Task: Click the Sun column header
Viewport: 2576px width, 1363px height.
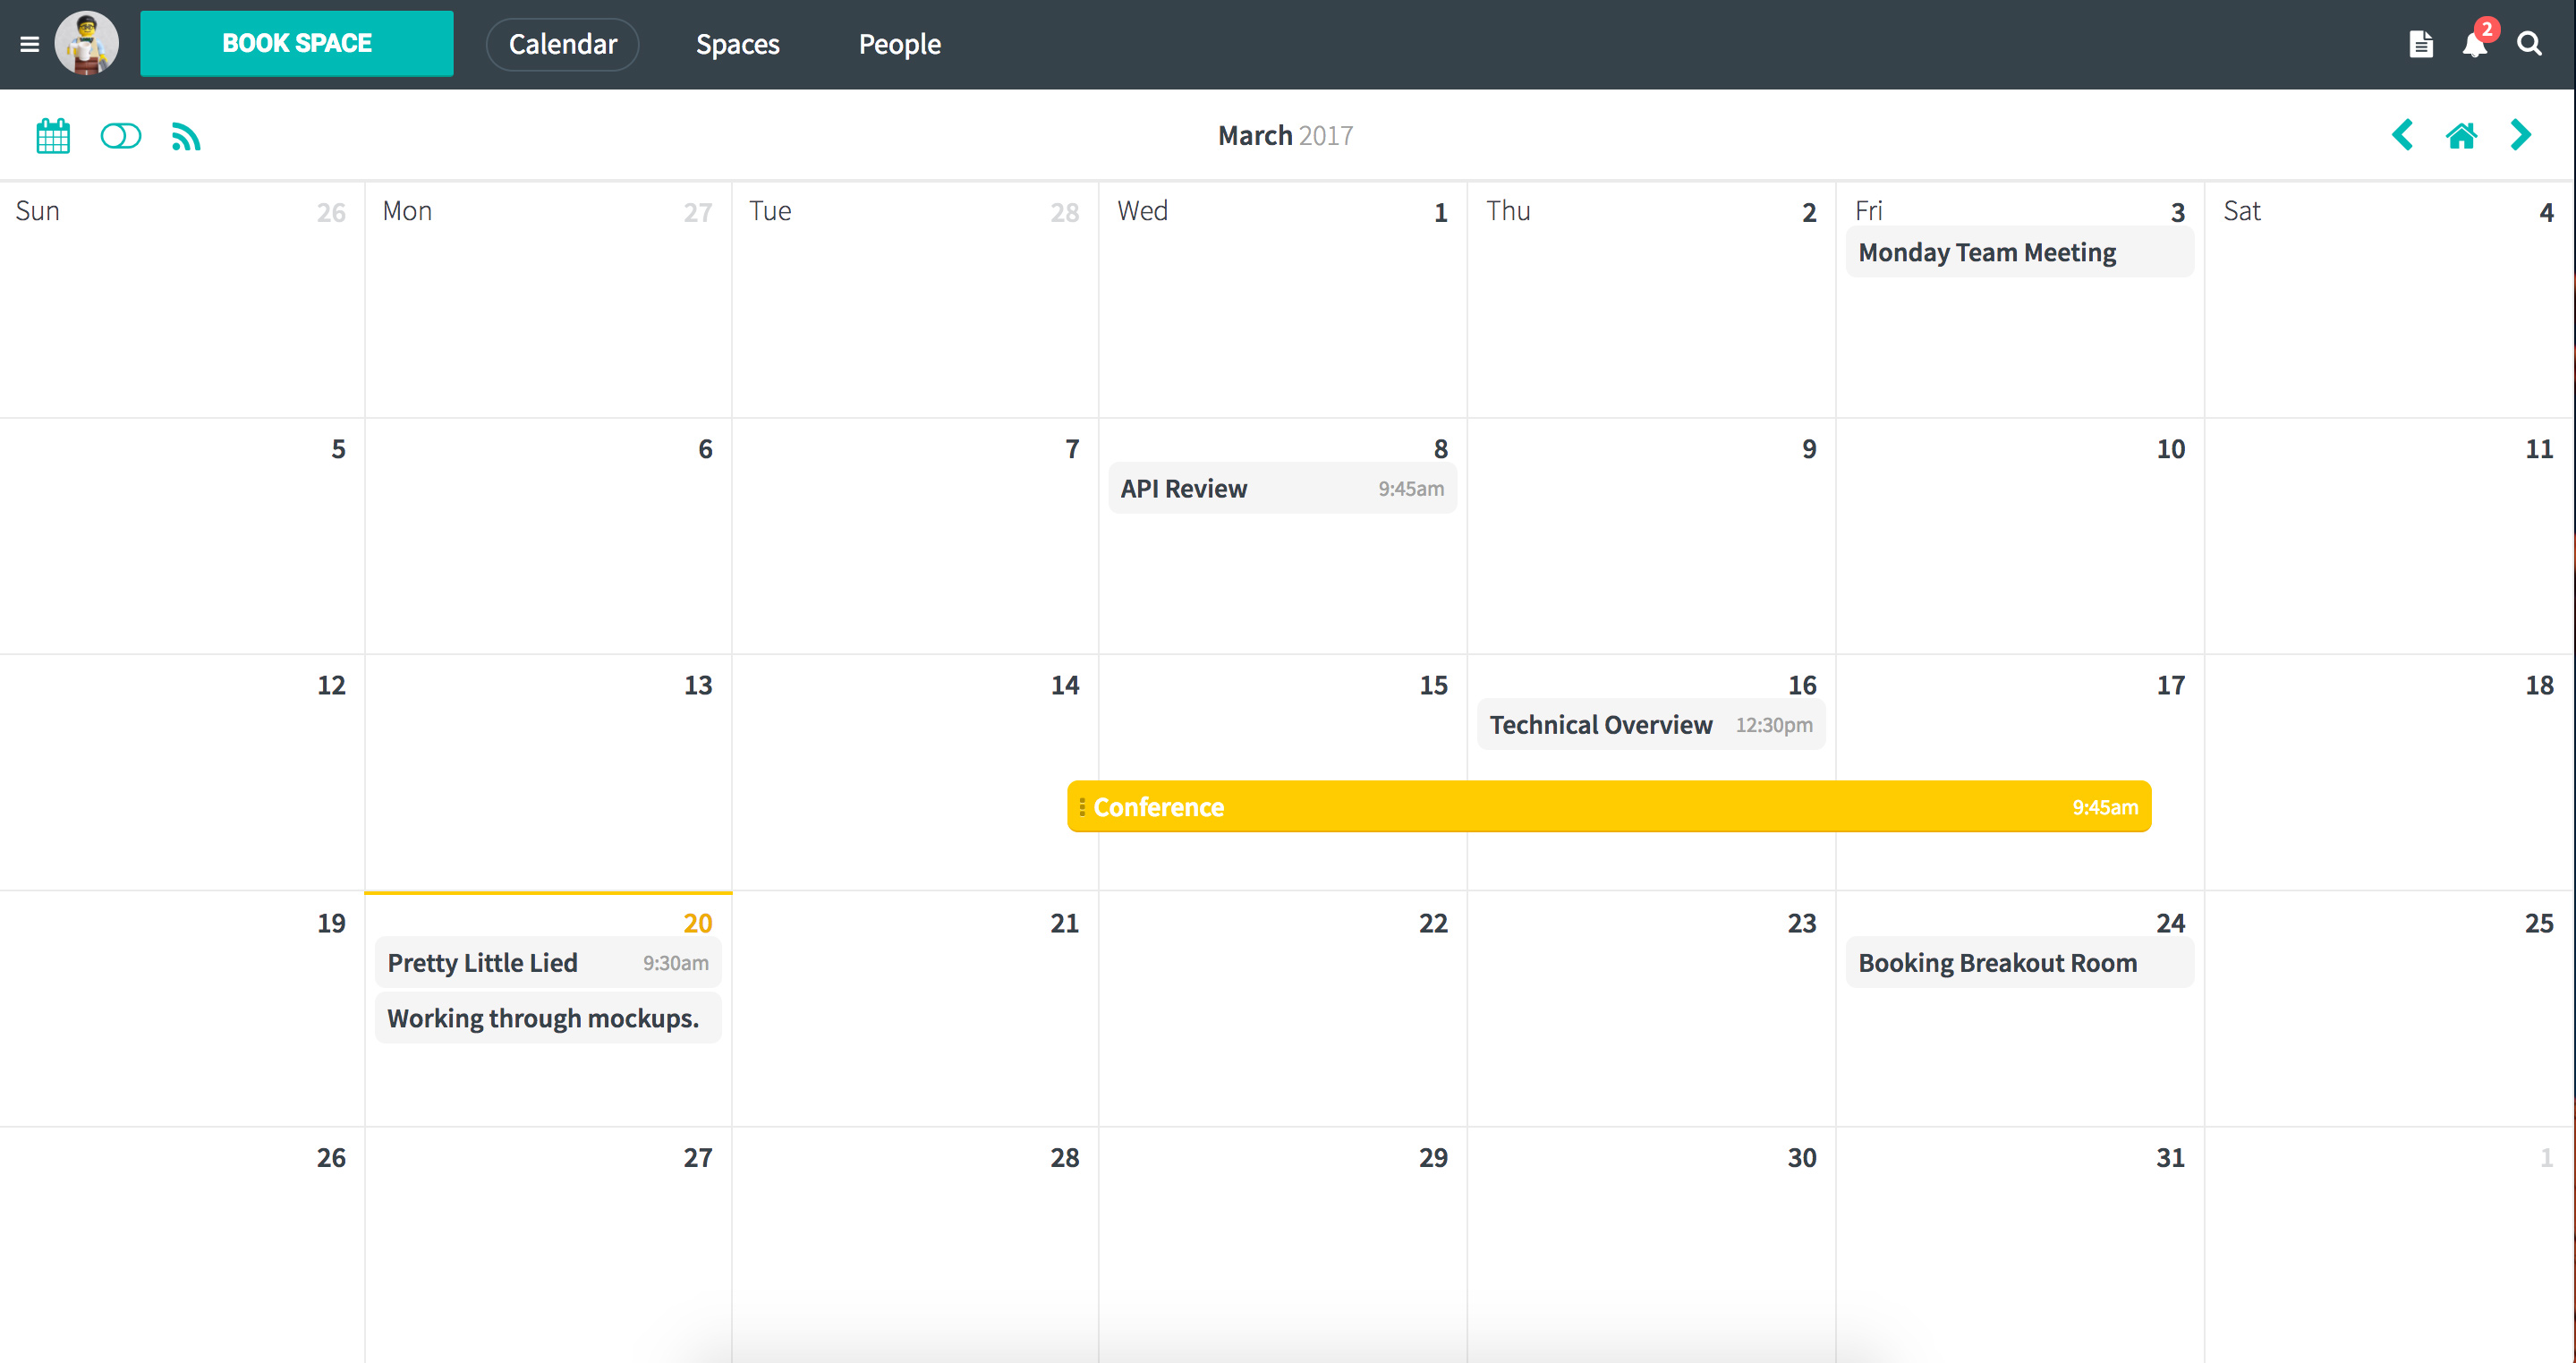Action: pos(37,211)
